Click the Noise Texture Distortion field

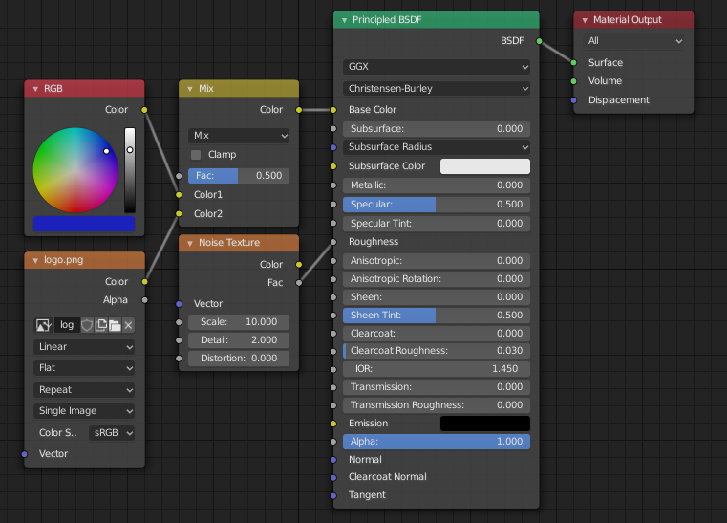click(239, 359)
